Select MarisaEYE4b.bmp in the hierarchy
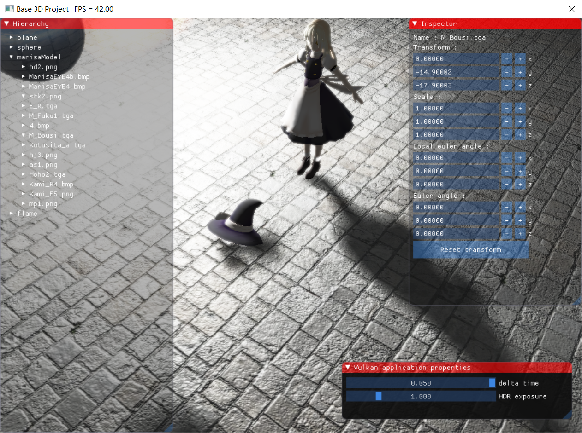 click(59, 76)
